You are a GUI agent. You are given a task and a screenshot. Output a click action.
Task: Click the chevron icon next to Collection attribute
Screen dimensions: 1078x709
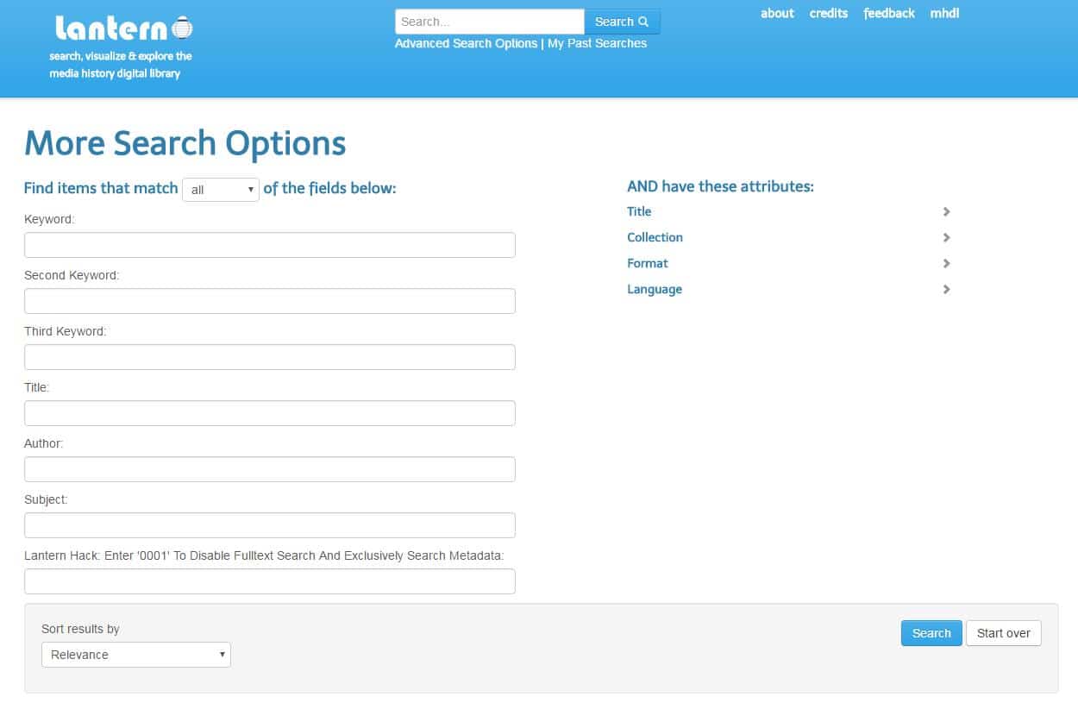(x=946, y=237)
